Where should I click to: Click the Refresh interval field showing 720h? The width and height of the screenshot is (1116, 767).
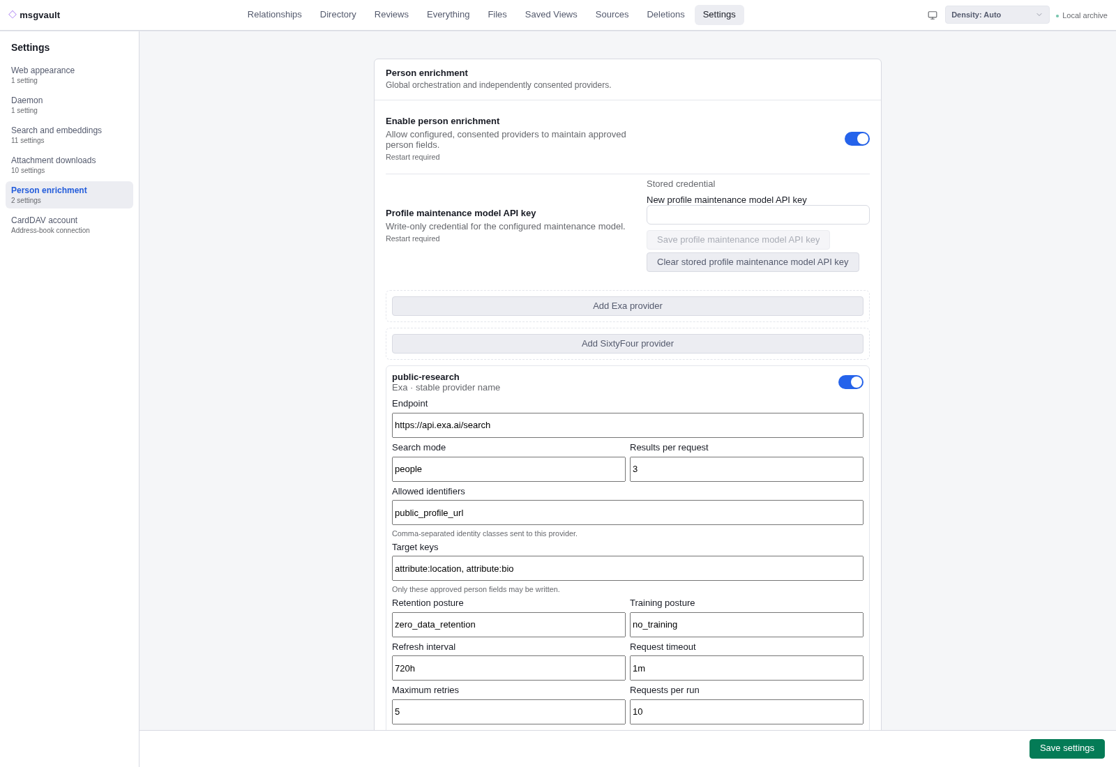coord(508,668)
